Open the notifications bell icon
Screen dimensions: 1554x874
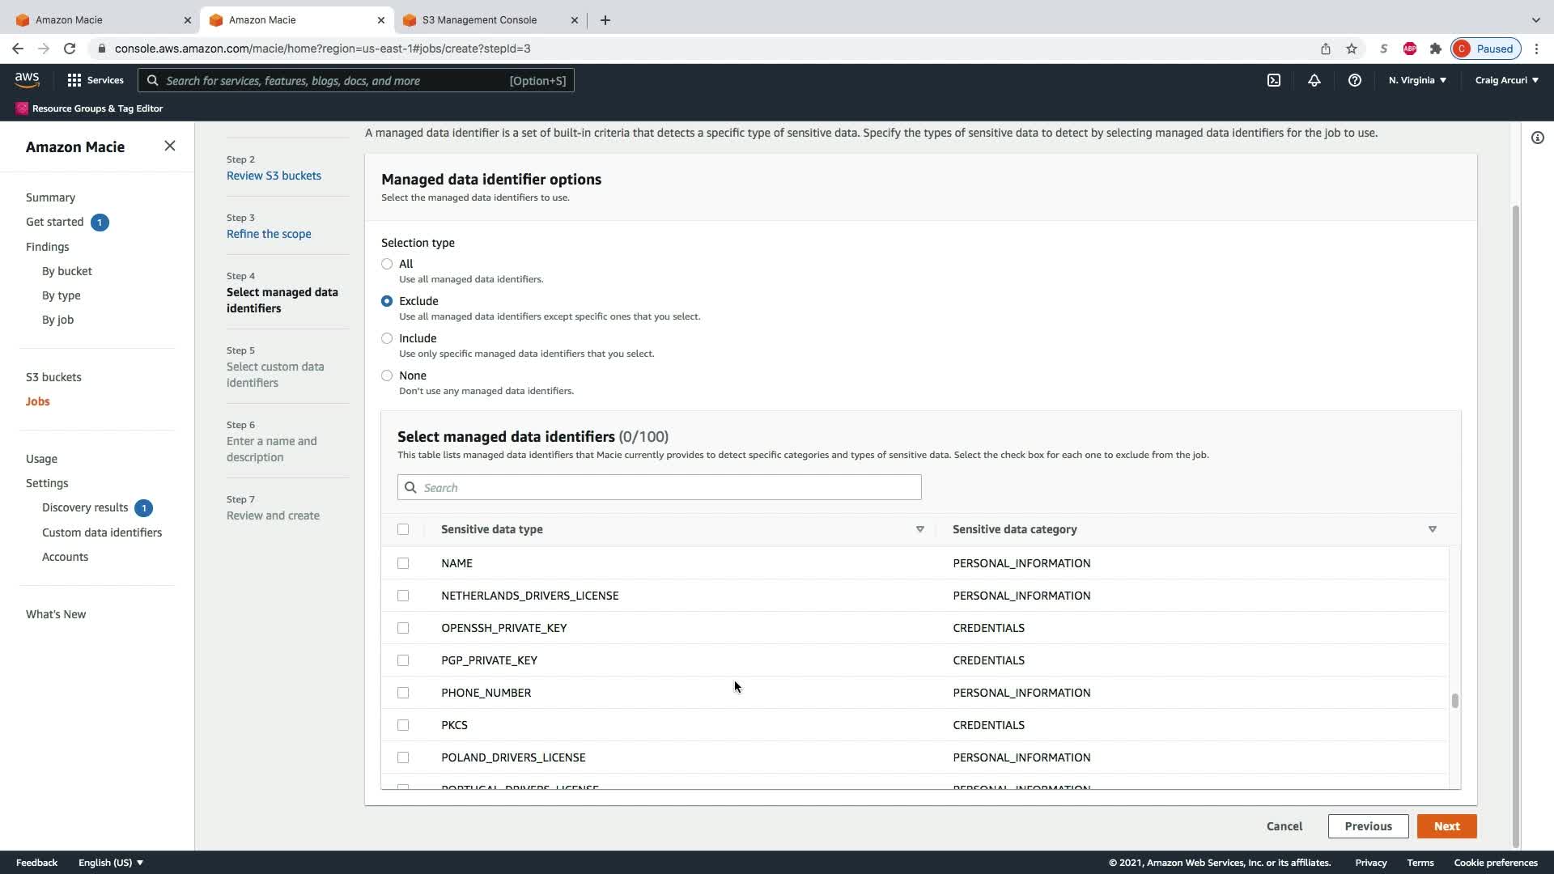[x=1314, y=80]
